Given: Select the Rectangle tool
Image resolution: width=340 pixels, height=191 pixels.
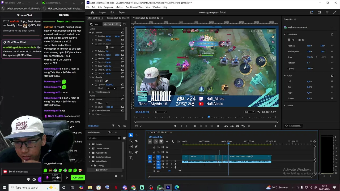Looking at the screenshot, I should [x=131, y=152].
